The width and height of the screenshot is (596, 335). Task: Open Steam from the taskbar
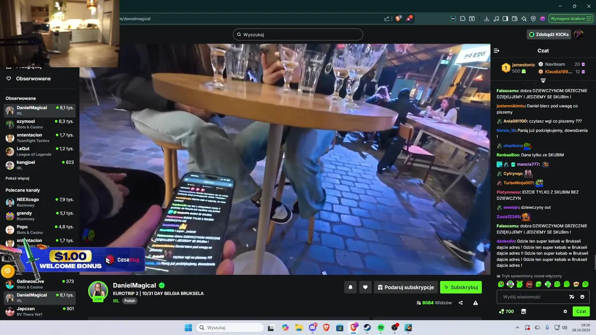tap(367, 328)
